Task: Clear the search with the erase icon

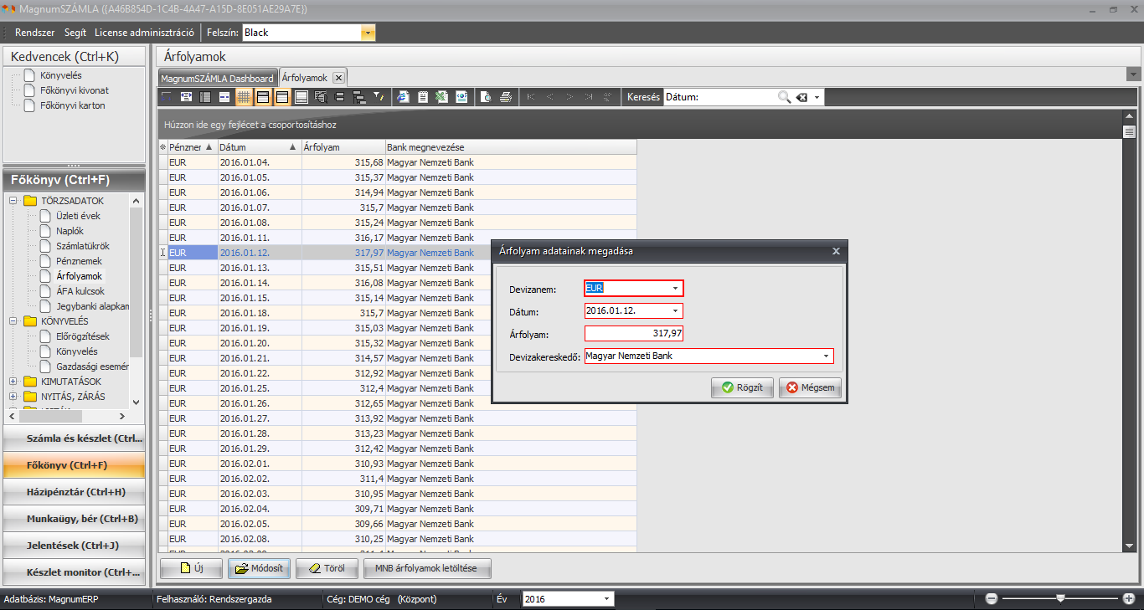Action: (801, 97)
